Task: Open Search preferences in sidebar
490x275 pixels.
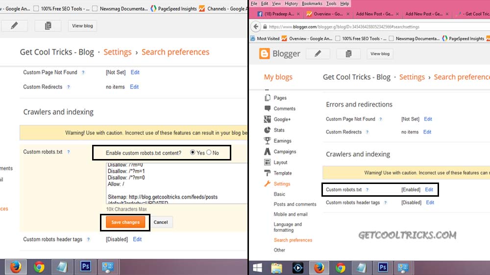Action: tap(293, 240)
